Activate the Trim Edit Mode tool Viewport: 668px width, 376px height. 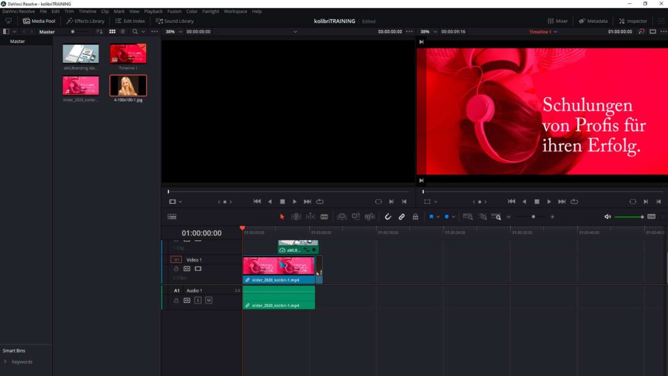[296, 217]
